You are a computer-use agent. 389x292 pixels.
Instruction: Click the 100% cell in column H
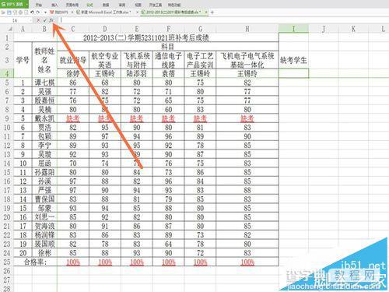(x=247, y=262)
